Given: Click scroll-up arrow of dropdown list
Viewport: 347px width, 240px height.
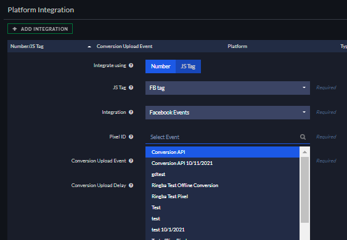Looking at the screenshot, I should point(304,152).
